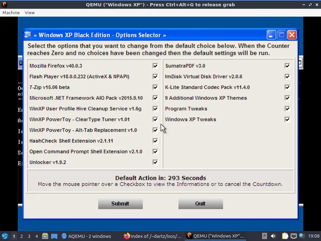Viewport: 321px width, 241px height.
Task: Click the 19:08 clock
Action: pos(313,236)
